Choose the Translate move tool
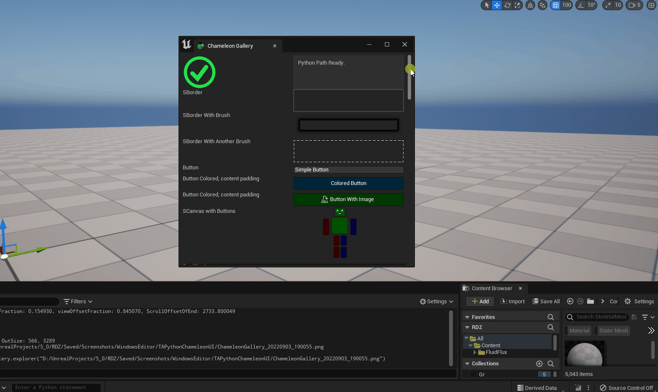The width and height of the screenshot is (658, 392). [x=497, y=5]
